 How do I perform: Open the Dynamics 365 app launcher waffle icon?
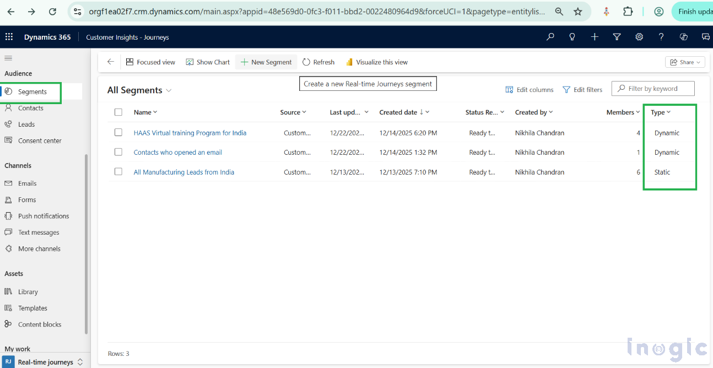click(x=8, y=37)
